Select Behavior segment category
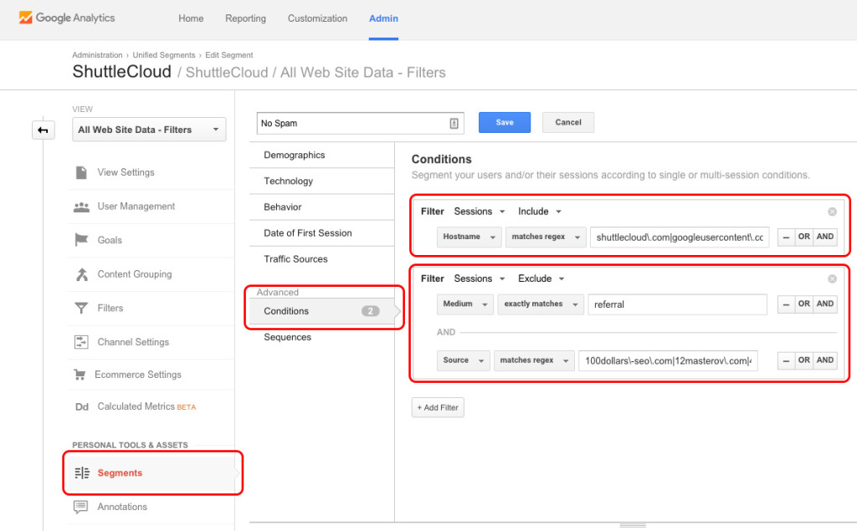This screenshot has width=857, height=531. [x=322, y=207]
